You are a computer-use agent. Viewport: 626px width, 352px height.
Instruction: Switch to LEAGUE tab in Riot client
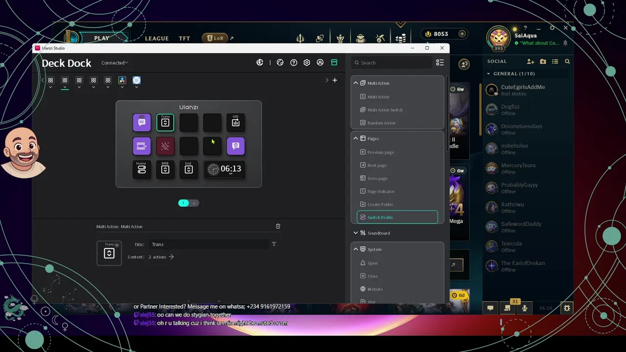[x=156, y=38]
